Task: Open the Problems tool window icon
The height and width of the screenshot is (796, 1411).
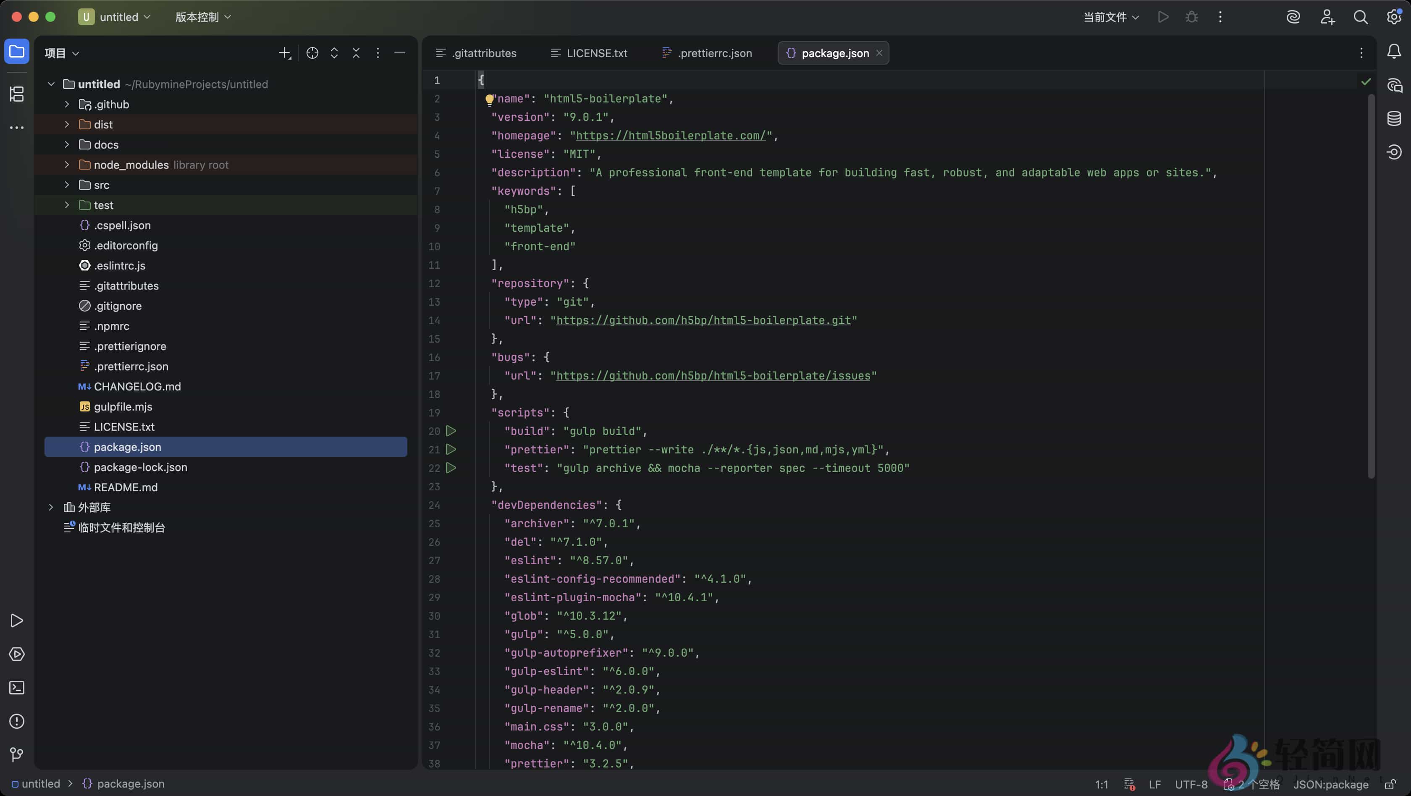Action: tap(16, 721)
